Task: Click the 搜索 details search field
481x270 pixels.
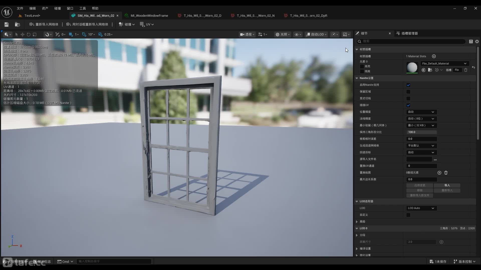Action: [x=411, y=41]
